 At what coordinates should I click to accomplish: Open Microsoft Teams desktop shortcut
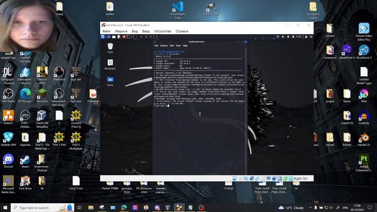point(8,184)
